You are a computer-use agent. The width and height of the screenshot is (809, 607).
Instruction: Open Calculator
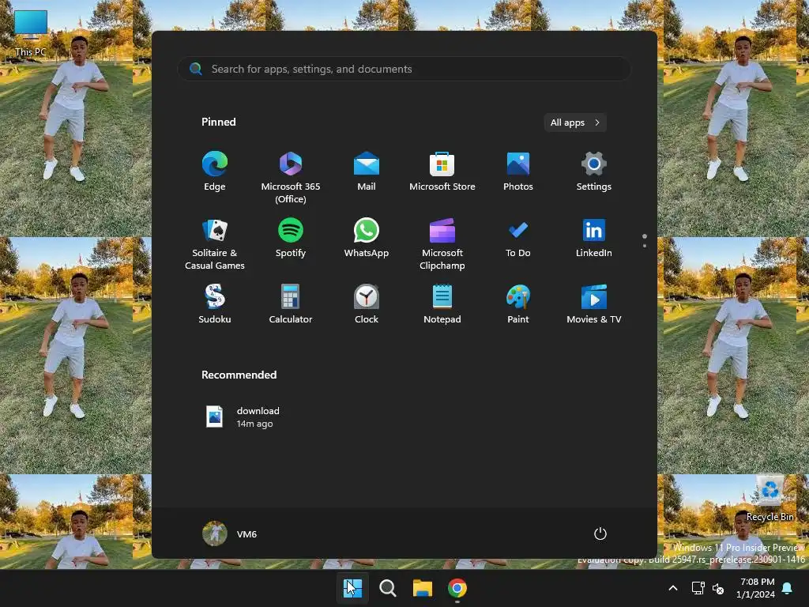[x=291, y=304]
